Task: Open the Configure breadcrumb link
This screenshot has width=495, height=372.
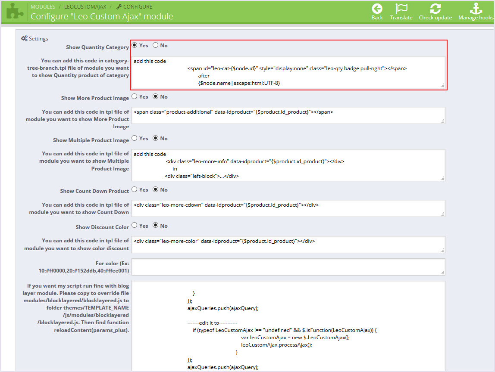Action: [138, 6]
